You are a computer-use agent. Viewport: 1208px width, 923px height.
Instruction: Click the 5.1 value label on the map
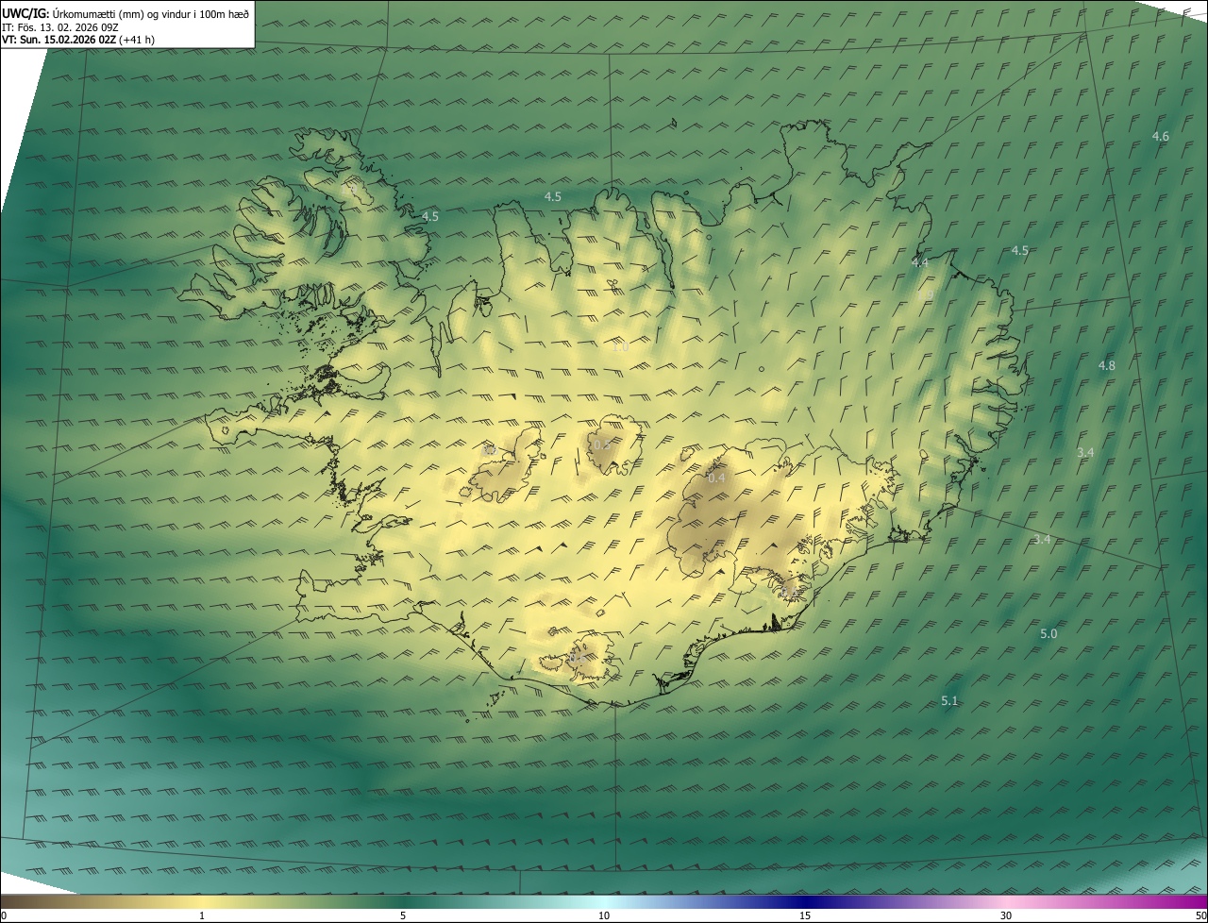point(950,701)
